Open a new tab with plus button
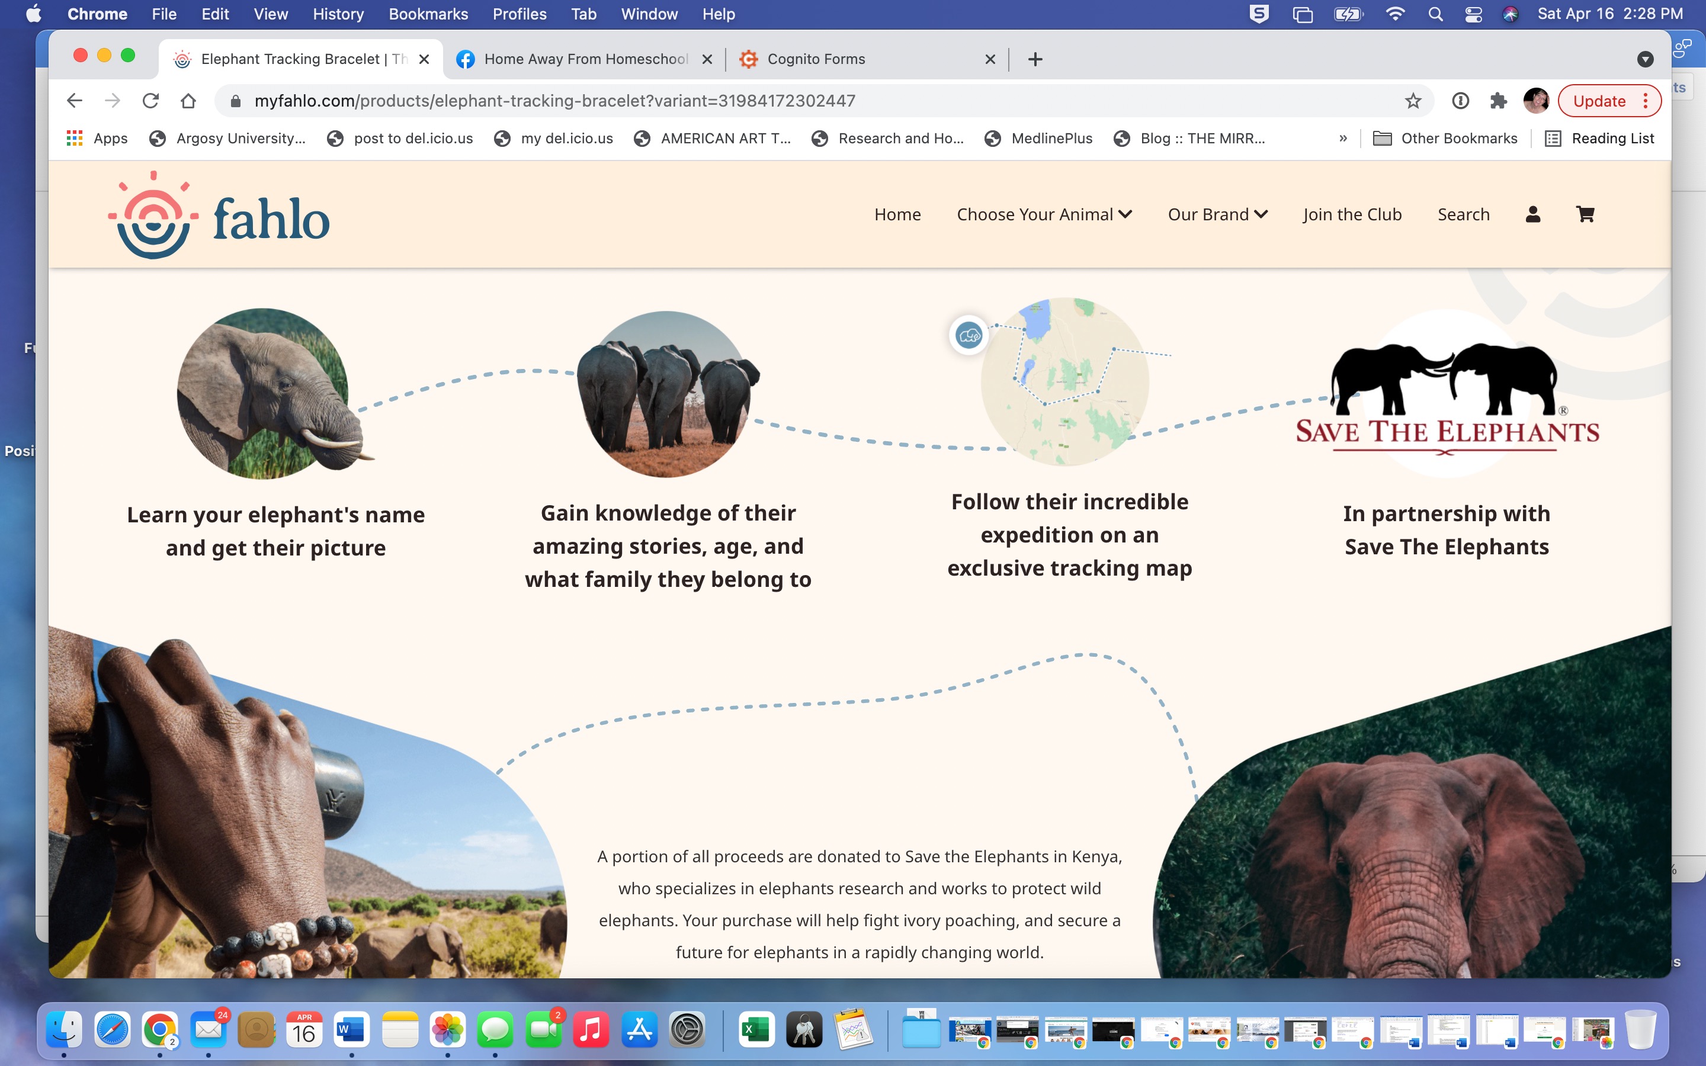Screen dimensions: 1706x1066 (1035, 59)
